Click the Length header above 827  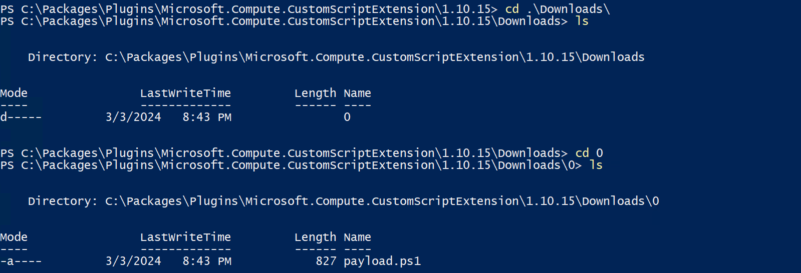(315, 237)
